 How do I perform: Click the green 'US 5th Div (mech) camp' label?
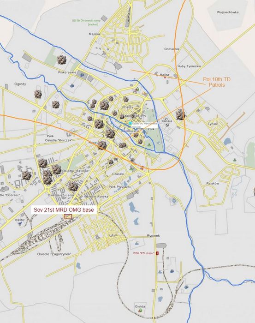point(86,23)
